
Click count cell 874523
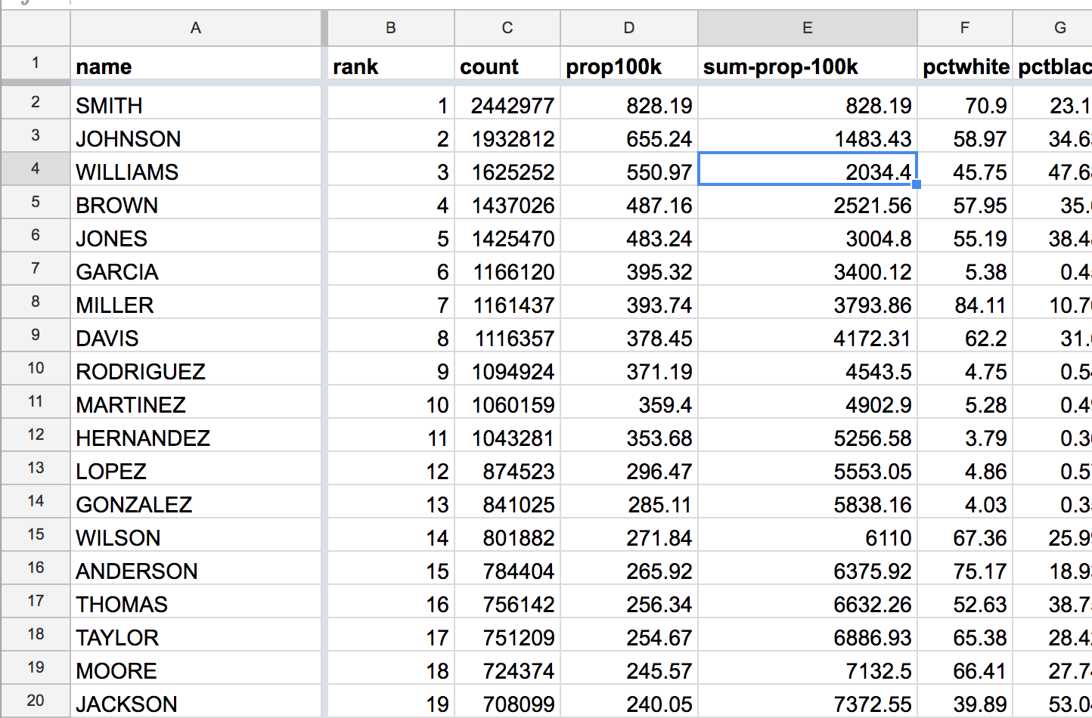click(507, 469)
